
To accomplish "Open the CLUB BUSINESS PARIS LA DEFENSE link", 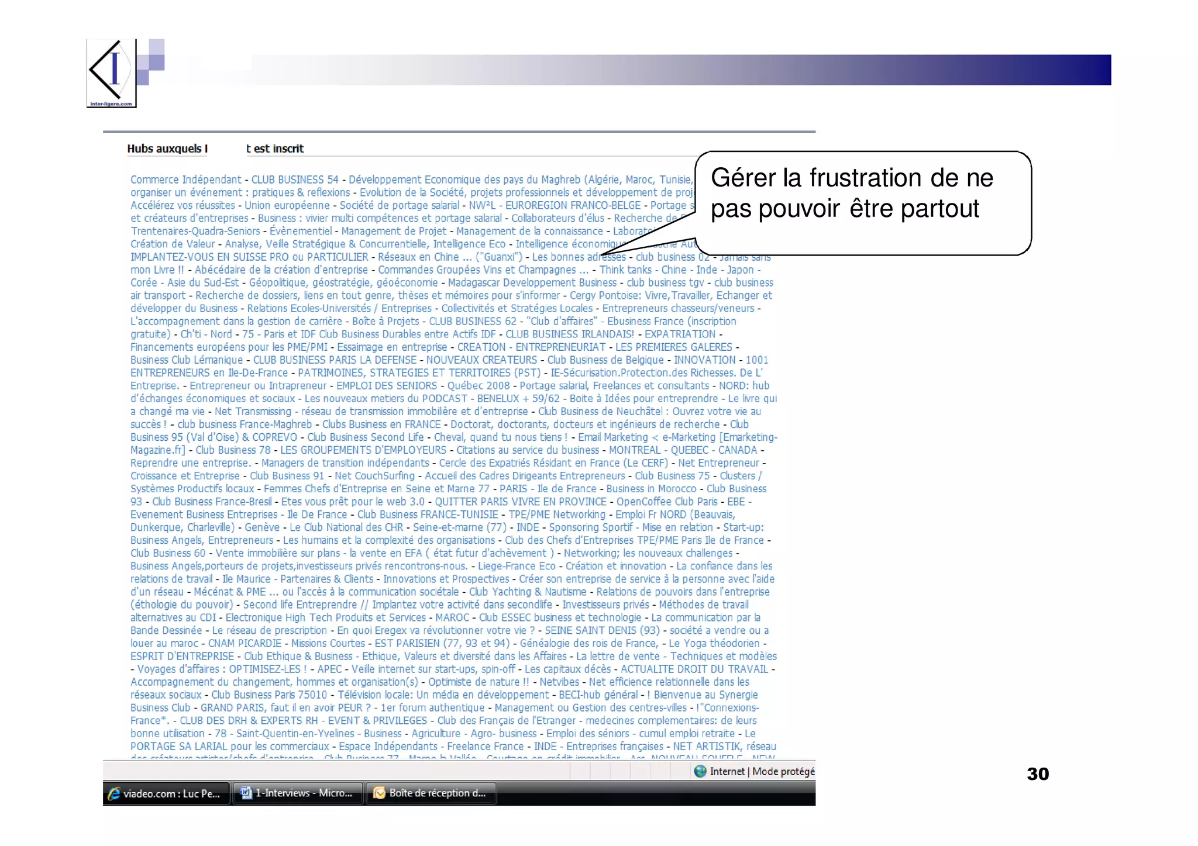I will [x=335, y=360].
